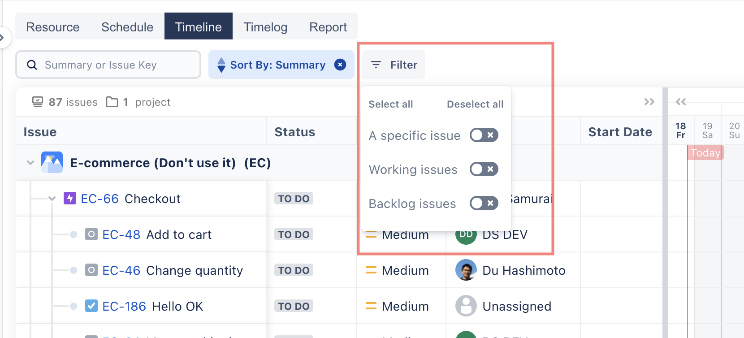Screen dimensions: 744x338
Task: Open the Filter dropdown
Action: click(394, 65)
